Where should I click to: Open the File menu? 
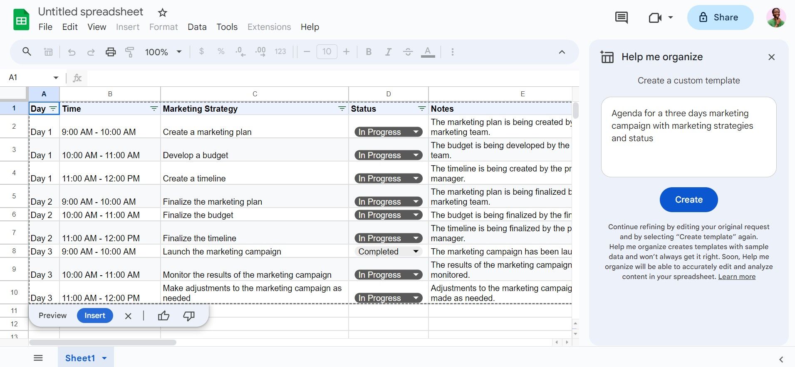pyautogui.click(x=45, y=27)
